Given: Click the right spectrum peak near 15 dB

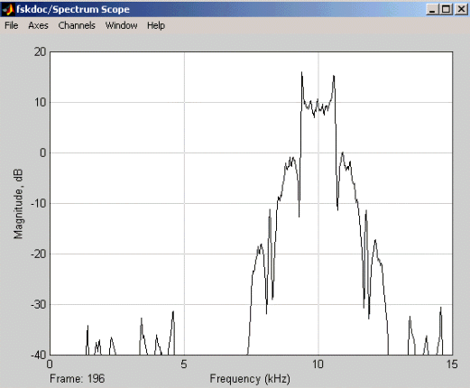Looking at the screenshot, I should click(334, 77).
